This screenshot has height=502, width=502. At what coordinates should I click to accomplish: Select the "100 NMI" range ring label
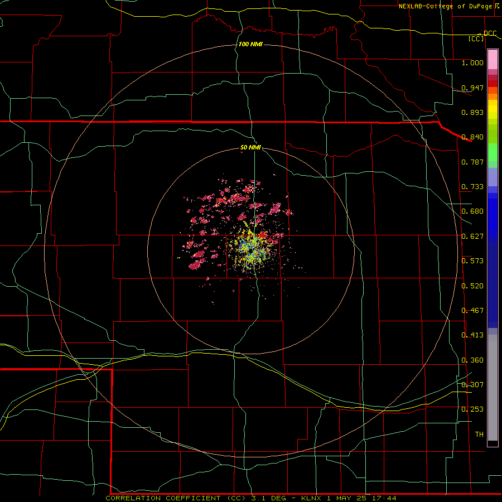click(x=250, y=44)
